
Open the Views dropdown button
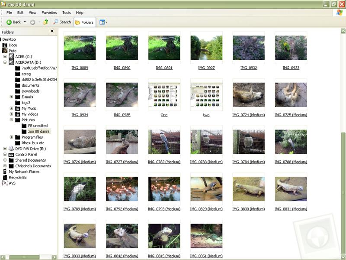point(103,22)
